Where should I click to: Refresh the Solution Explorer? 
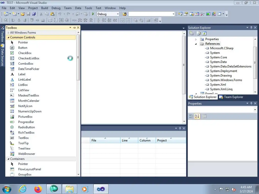pos(204,34)
